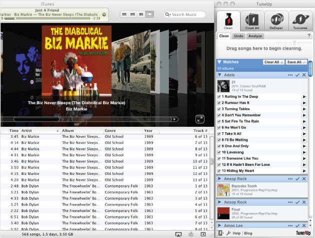This screenshot has width=315, height=238.
Task: Expand the Amos Lee group
Action: [219, 225]
